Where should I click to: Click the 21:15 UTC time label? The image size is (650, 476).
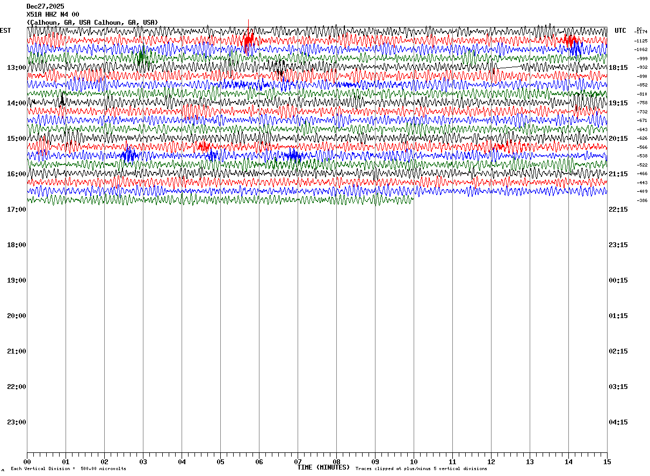618,174
